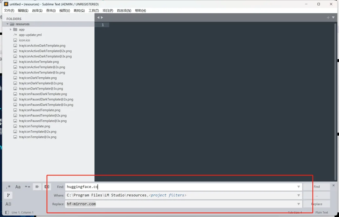Toggle the side bar icon in status bar
The width and height of the screenshot is (339, 217).
(7, 213)
